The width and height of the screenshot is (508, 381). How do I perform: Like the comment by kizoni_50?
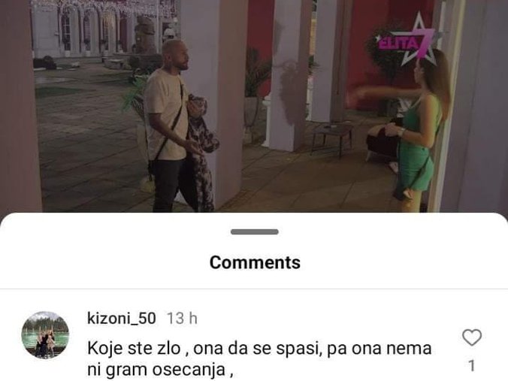point(472,337)
